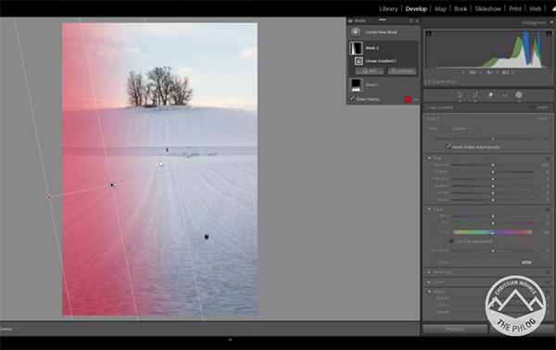
Task: Select the Healing eraser tool icon
Action: [490, 95]
